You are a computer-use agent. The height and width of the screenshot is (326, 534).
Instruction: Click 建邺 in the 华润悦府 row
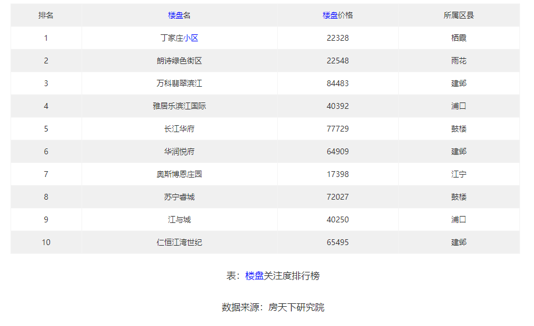coord(459,151)
